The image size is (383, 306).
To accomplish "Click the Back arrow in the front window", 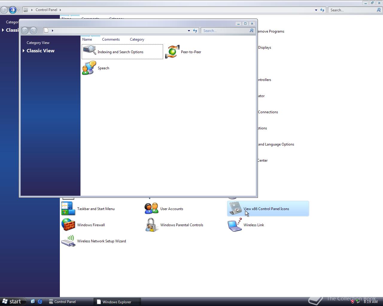I will tap(25, 30).
